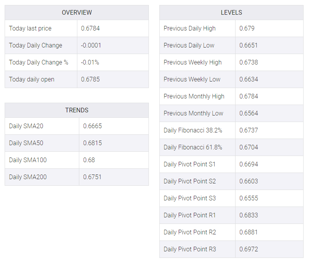Click the OVERVIEW table header

point(77,12)
